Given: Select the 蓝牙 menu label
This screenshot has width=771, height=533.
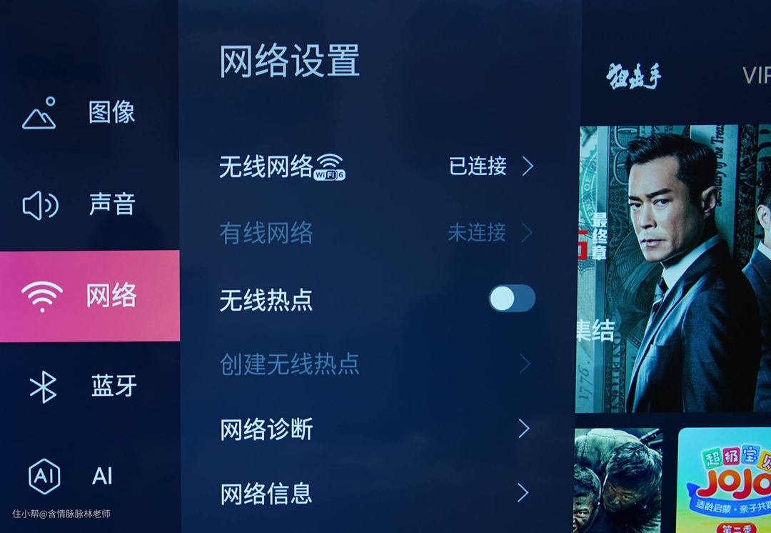Looking at the screenshot, I should point(114,386).
